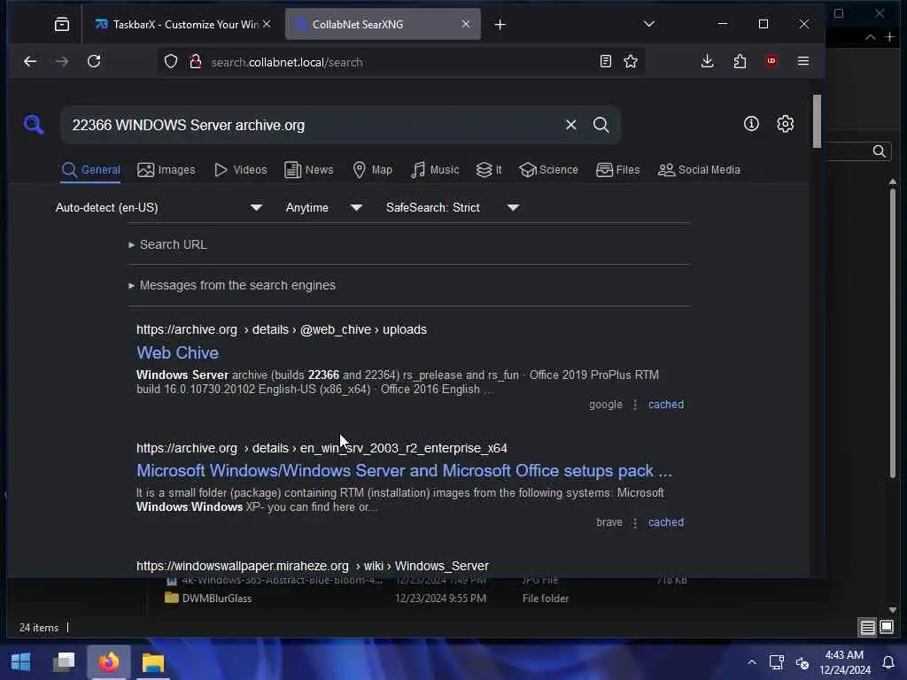907x680 pixels.
Task: Switch to the IT category
Action: coord(489,170)
